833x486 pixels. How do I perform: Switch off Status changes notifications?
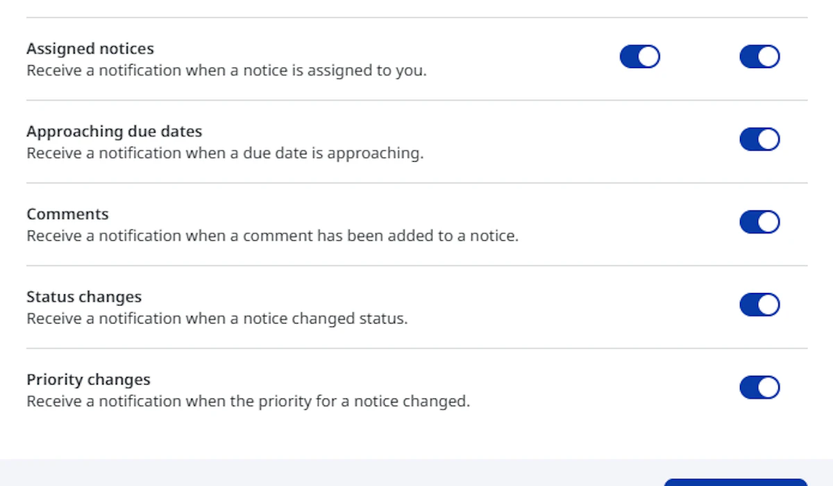click(x=759, y=305)
